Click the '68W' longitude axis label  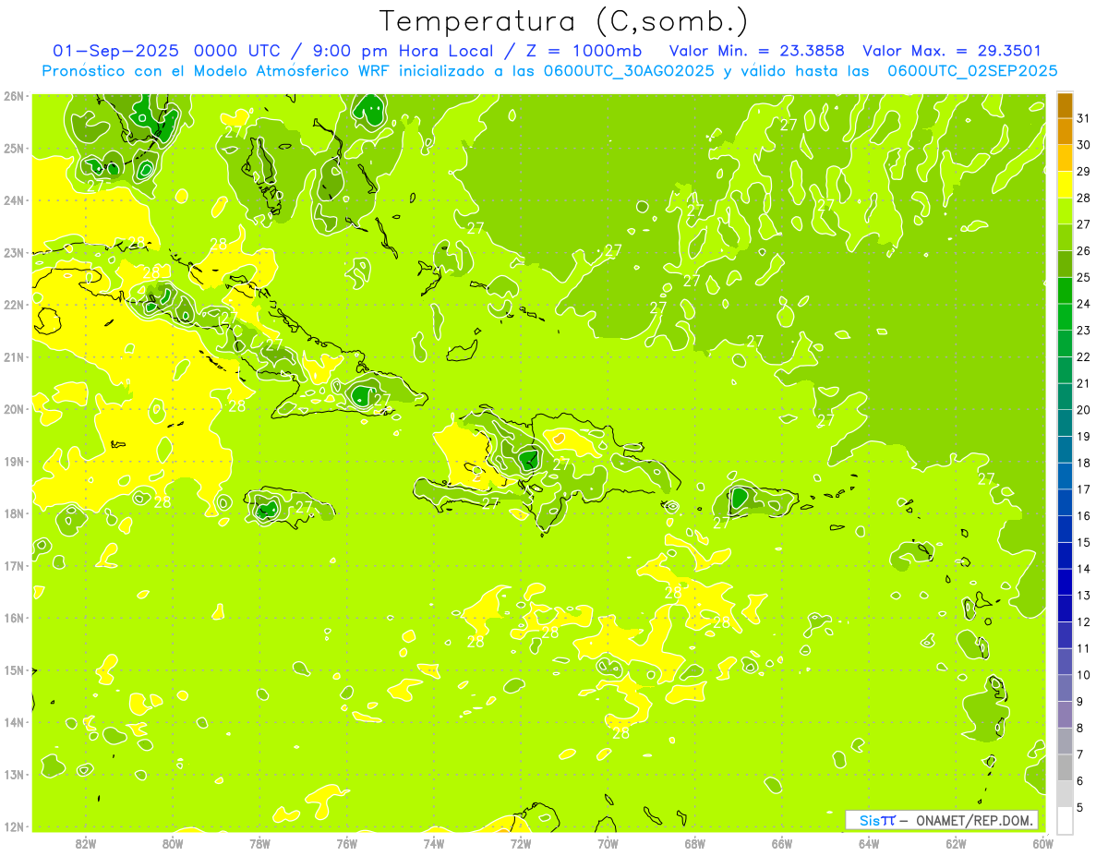695,843
